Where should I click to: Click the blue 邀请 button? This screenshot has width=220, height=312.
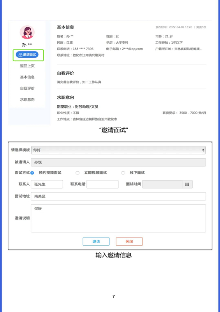96,241
